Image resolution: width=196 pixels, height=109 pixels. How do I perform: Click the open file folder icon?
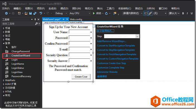tap(26, 13)
